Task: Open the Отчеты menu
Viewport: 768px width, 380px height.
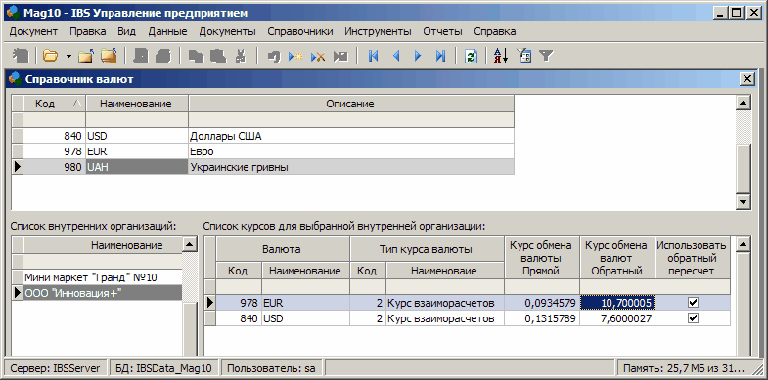Action: [x=443, y=32]
